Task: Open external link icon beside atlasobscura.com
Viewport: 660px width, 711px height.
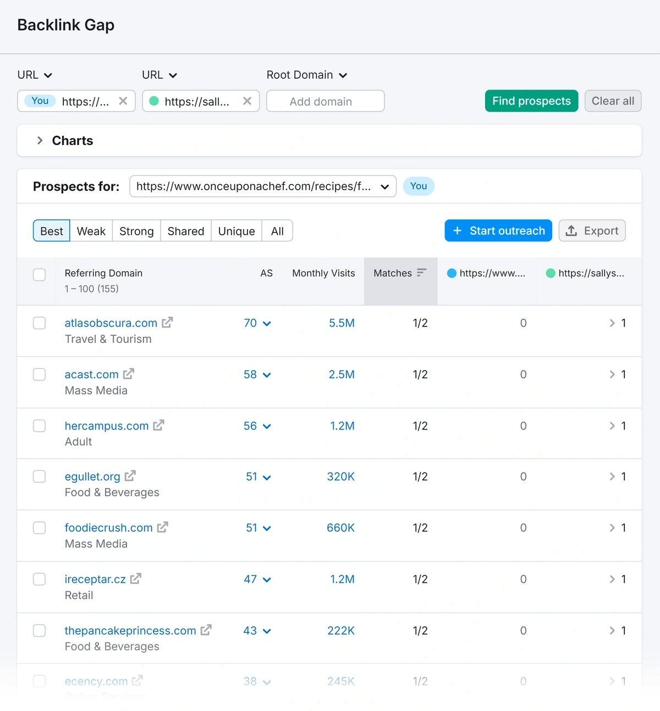Action: [167, 323]
